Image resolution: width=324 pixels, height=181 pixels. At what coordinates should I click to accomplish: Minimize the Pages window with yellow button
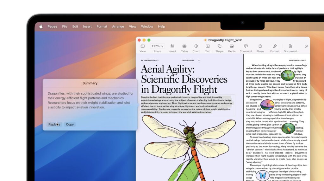[144, 40]
